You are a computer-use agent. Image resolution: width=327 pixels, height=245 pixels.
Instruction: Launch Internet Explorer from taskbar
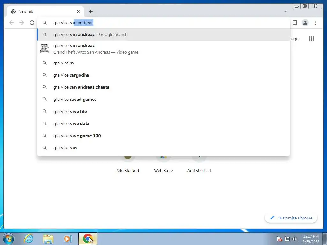click(28, 239)
